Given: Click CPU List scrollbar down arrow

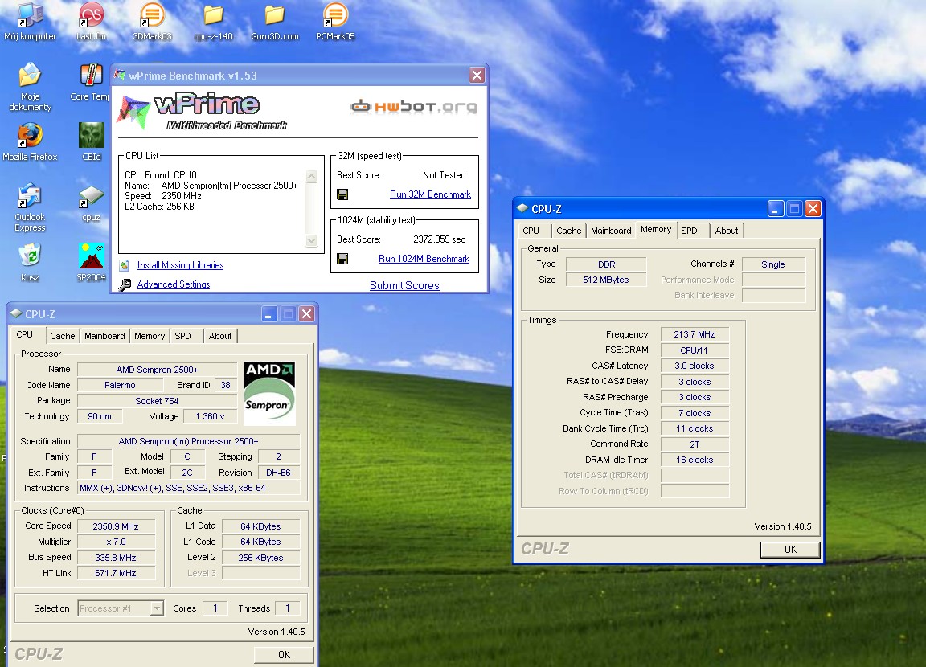Looking at the screenshot, I should tap(312, 241).
